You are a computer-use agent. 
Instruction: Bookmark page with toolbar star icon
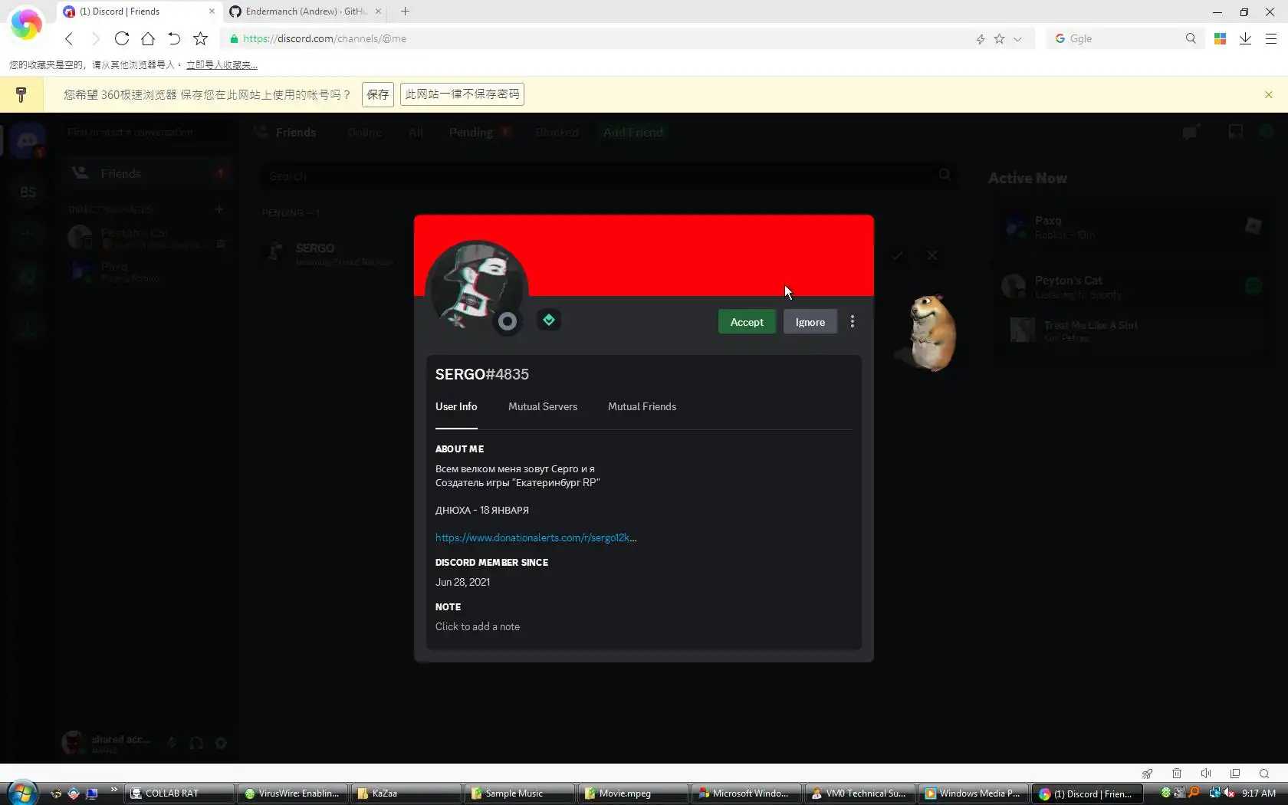tap(200, 38)
